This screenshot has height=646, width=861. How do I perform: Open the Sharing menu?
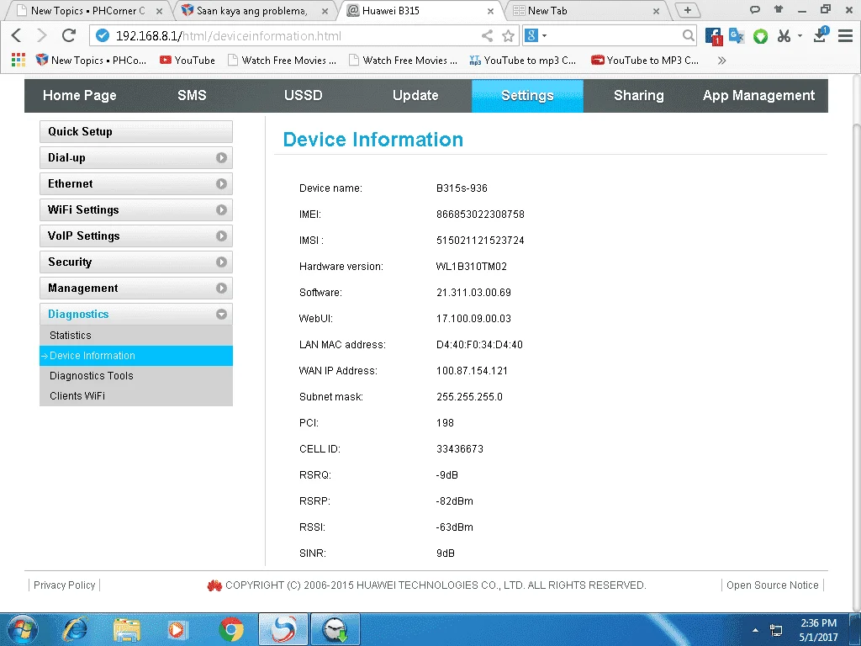(639, 96)
